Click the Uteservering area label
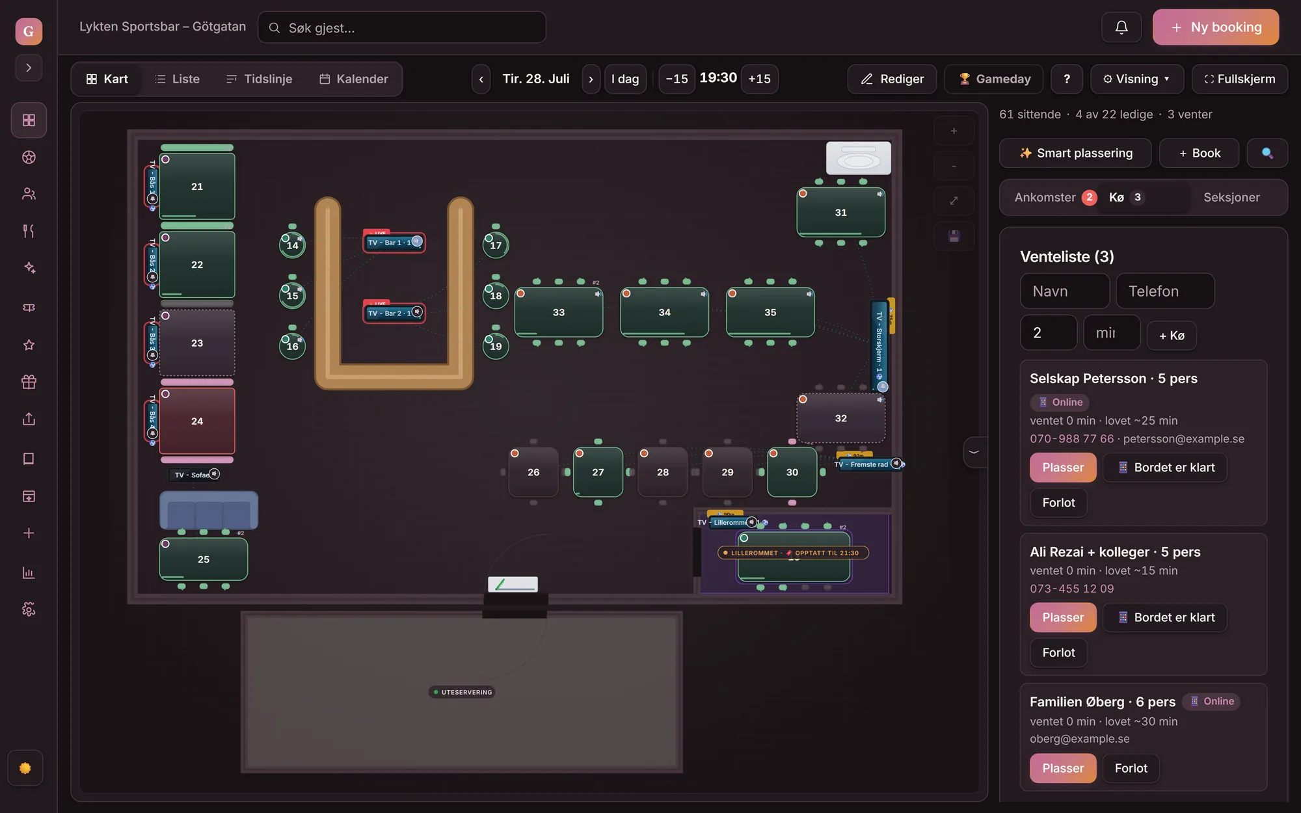The image size is (1301, 813). pos(463,692)
